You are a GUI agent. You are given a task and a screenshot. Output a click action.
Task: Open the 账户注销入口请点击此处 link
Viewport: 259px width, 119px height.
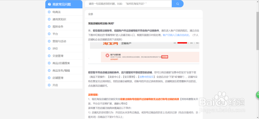click(x=176, y=35)
